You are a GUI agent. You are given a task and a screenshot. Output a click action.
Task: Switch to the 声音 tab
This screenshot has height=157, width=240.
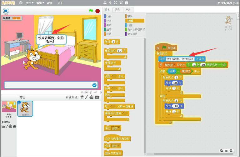pos(128,9)
